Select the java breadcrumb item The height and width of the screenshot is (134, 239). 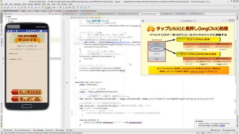(x=43, y=11)
